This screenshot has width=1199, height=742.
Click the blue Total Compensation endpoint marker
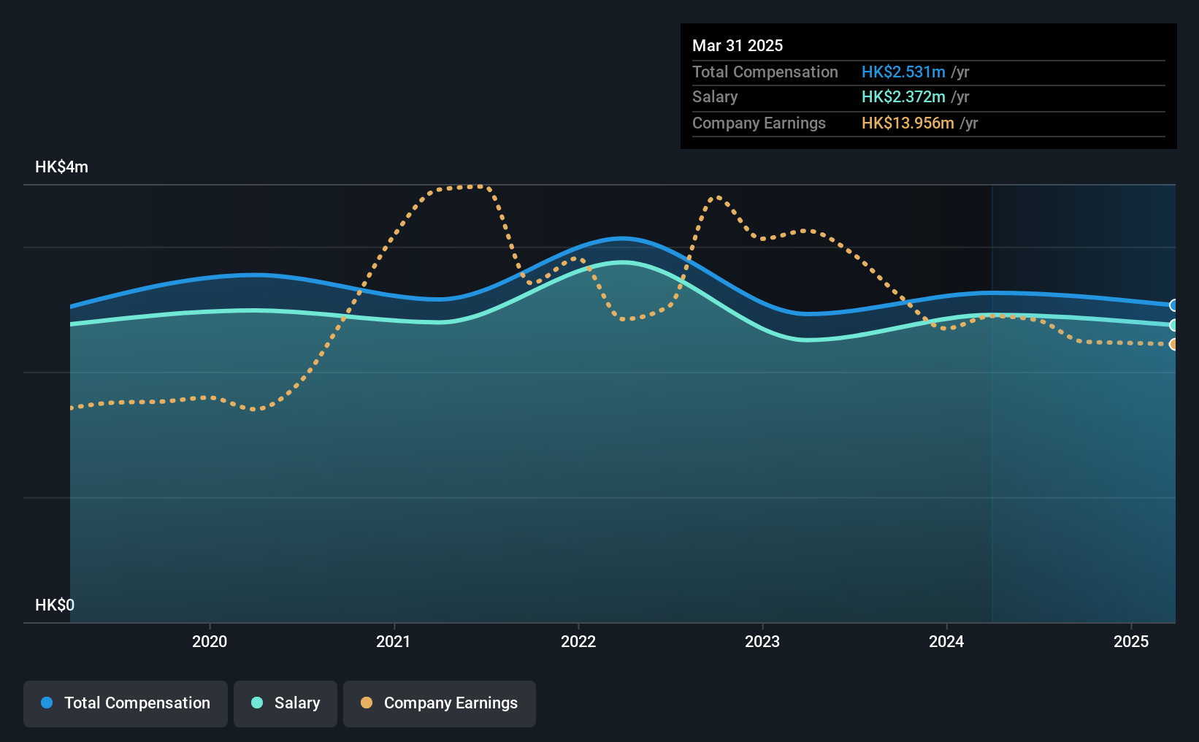pos(1174,305)
